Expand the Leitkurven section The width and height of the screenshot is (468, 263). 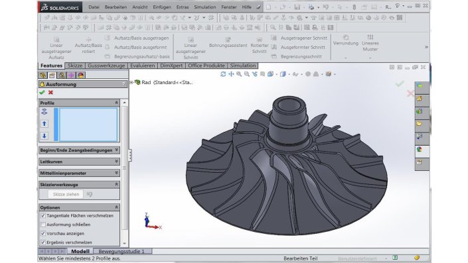(80, 162)
